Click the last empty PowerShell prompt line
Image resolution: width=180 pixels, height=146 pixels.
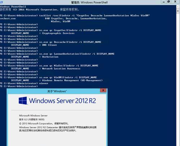19,86
